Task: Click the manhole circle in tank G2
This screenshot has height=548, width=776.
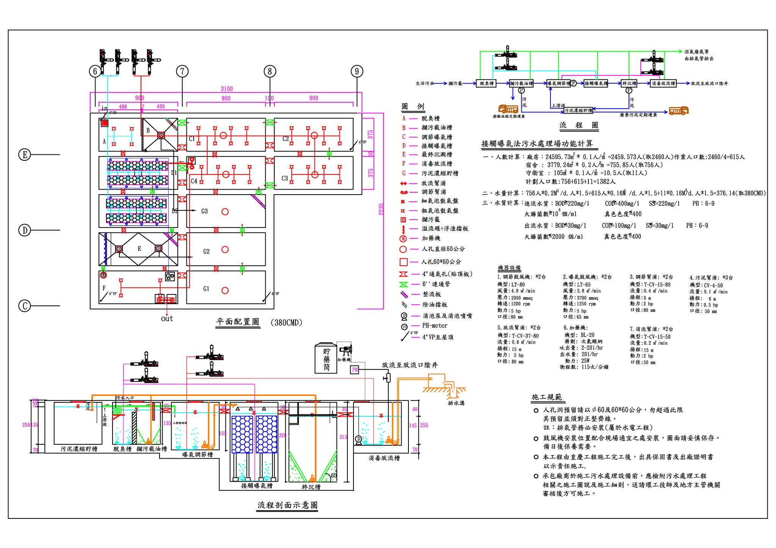Action: tap(225, 249)
